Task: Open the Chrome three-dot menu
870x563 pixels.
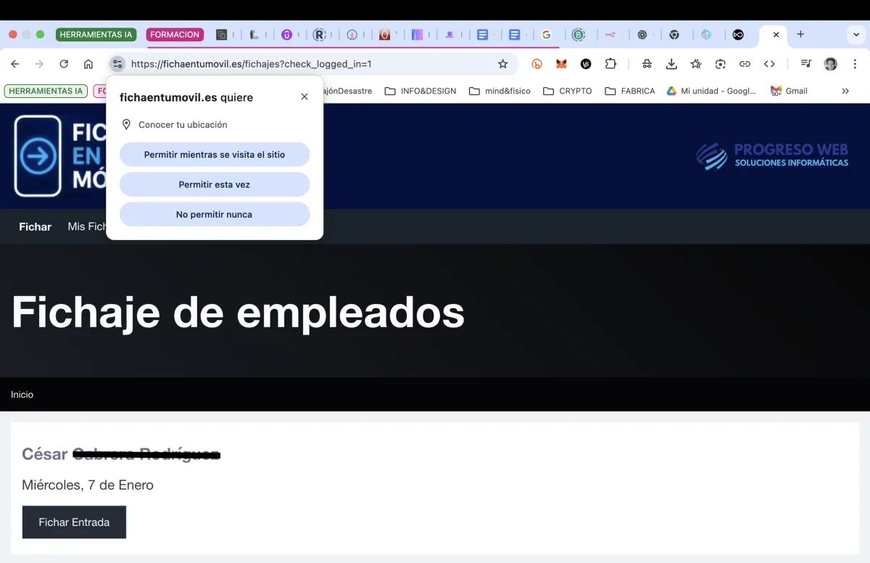Action: point(855,64)
